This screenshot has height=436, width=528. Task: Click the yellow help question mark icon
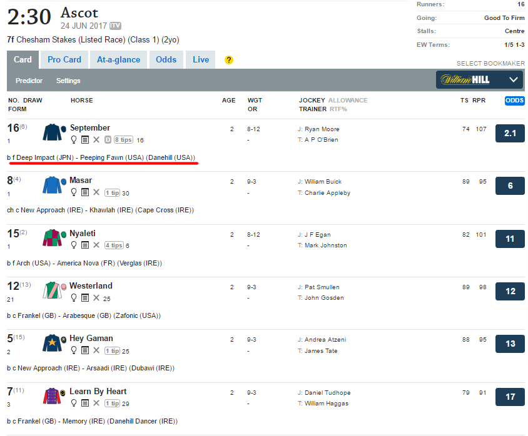coord(229,60)
